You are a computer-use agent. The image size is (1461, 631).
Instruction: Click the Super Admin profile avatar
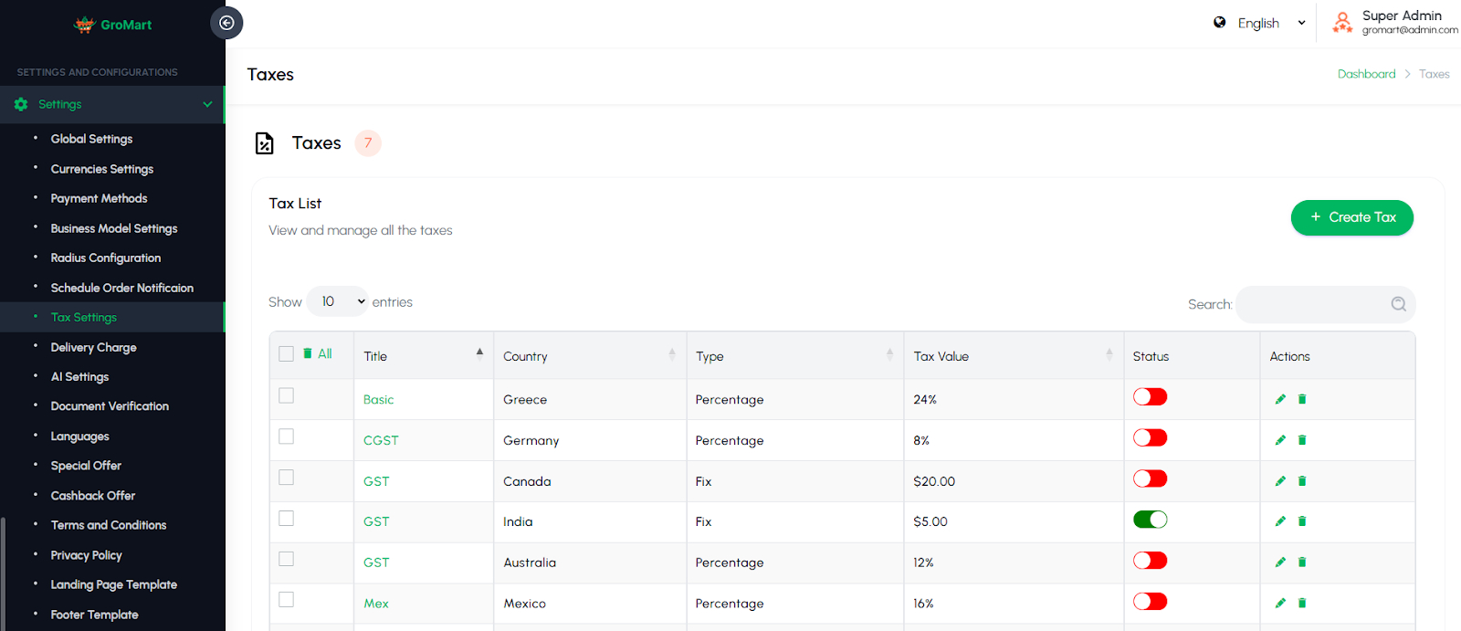pyautogui.click(x=1341, y=23)
